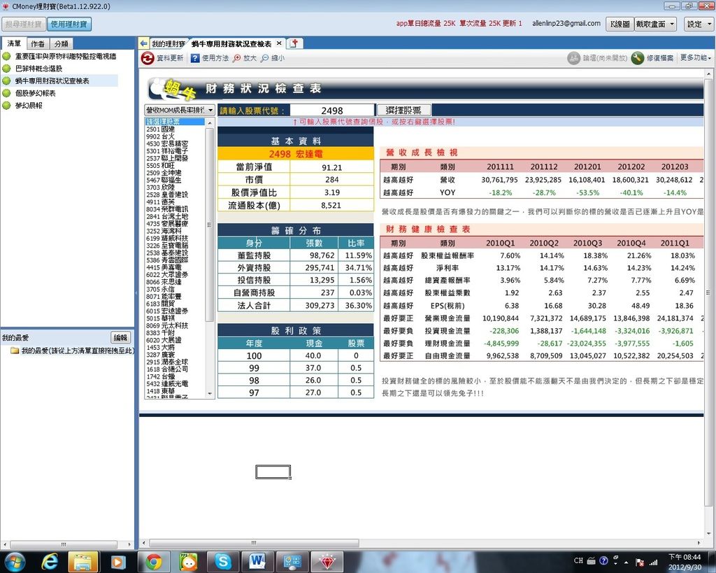Viewport: 716px width, 573px height.
Task: Click the 縮小 zoom-out magnifier icon
Action: click(265, 58)
